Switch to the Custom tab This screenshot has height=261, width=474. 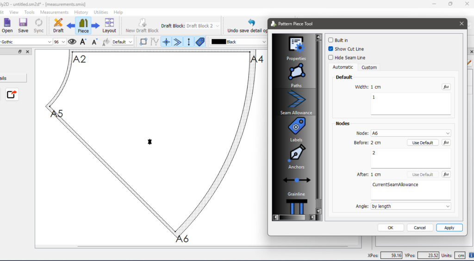click(369, 67)
